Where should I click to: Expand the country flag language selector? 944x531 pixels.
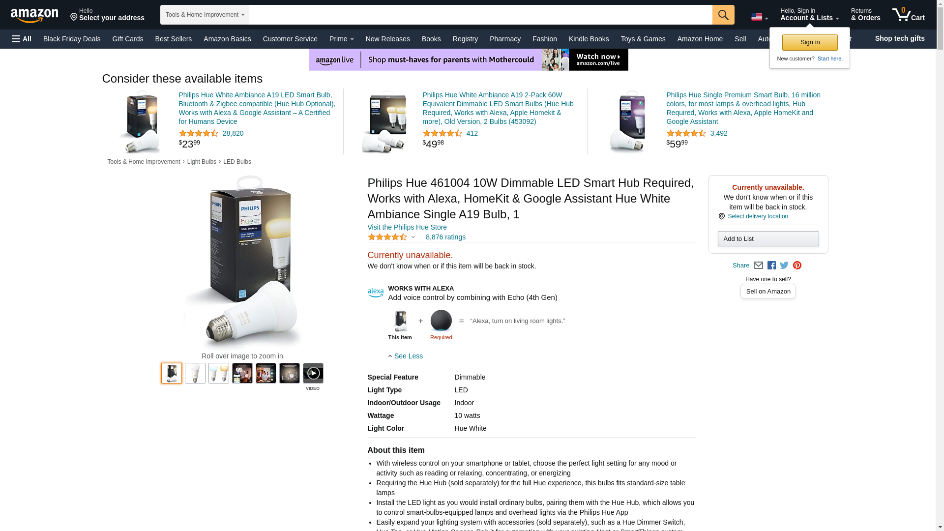point(760,17)
